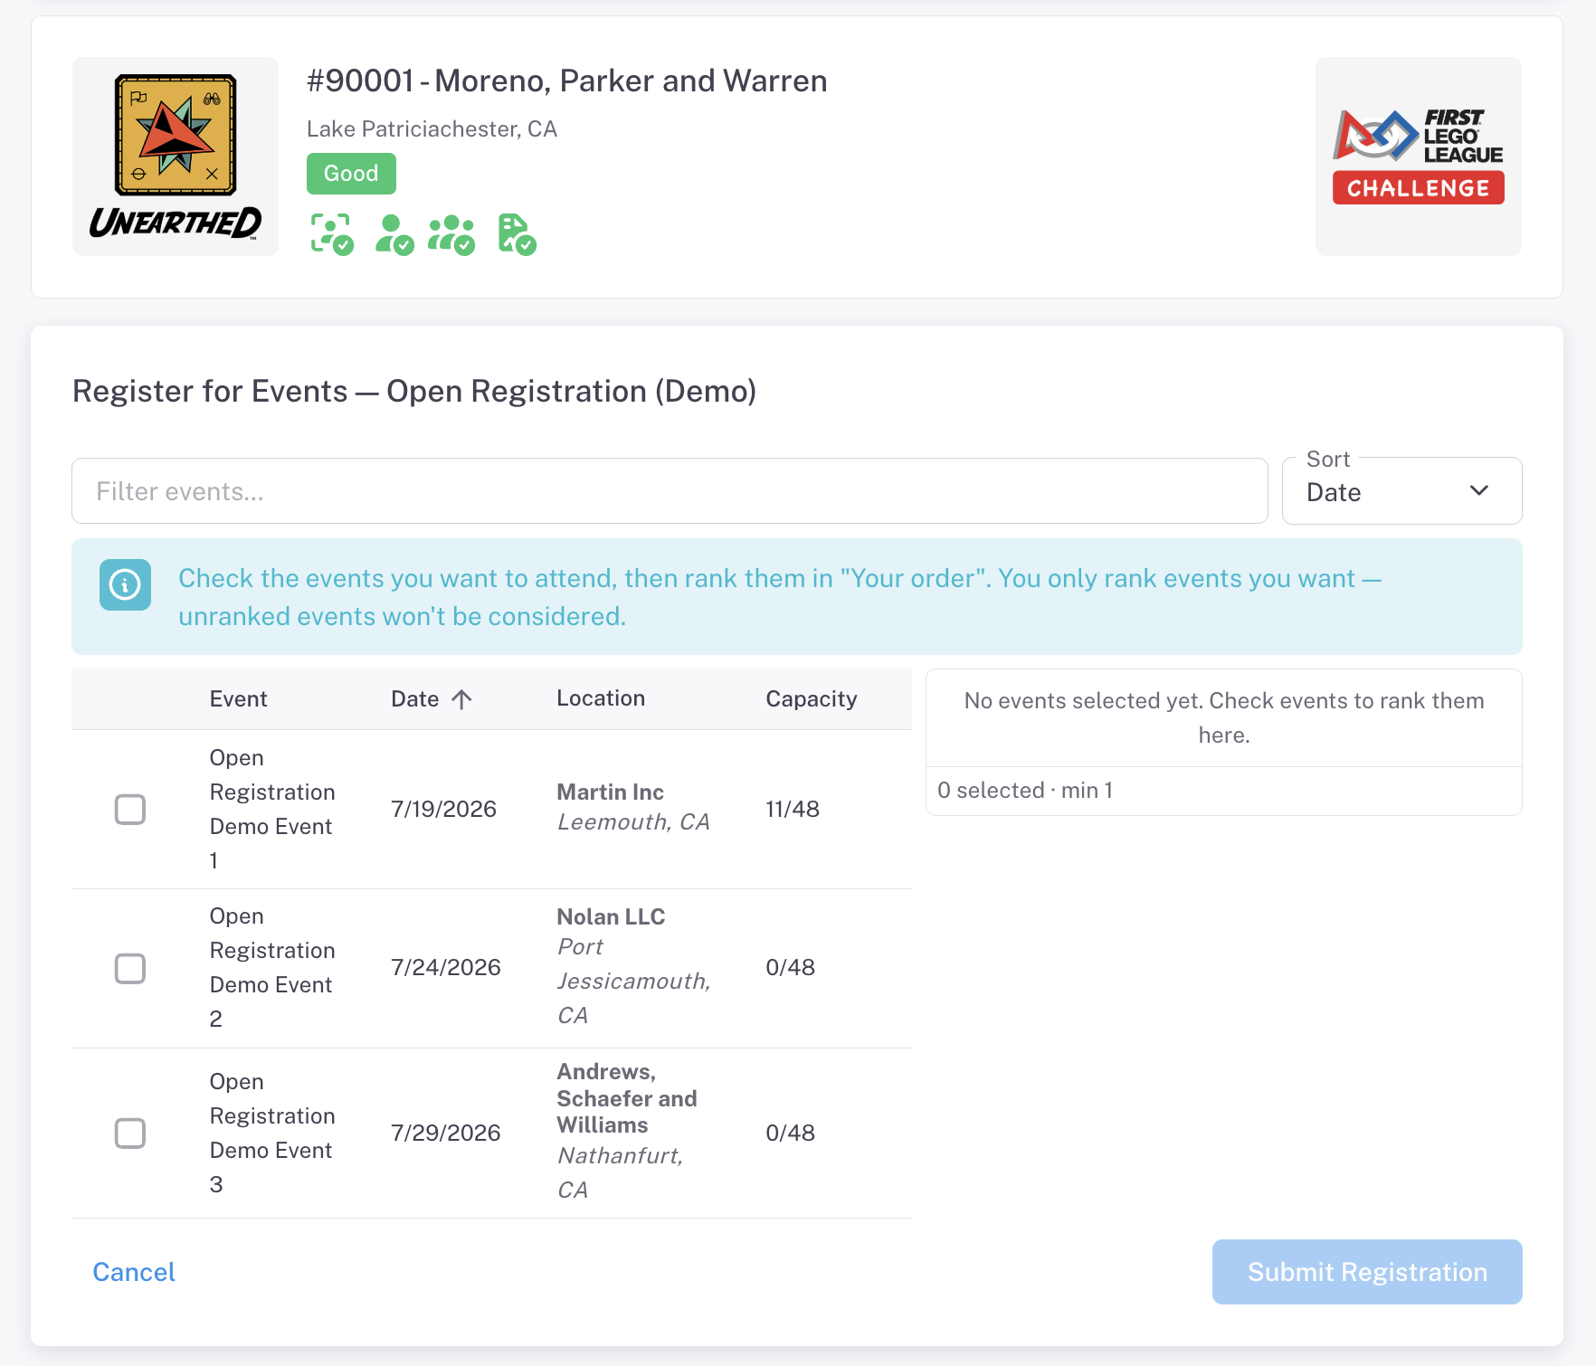This screenshot has height=1366, width=1596.
Task: Click the Date column sort arrow
Action: tap(461, 699)
